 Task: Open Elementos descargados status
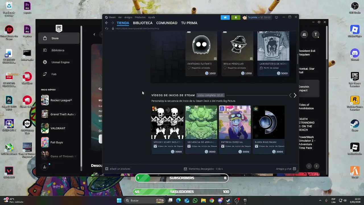pyautogui.click(x=203, y=169)
